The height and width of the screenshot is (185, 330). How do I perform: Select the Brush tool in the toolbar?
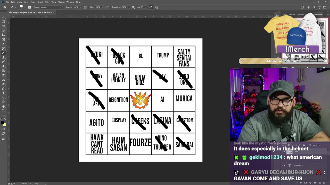tap(3, 53)
